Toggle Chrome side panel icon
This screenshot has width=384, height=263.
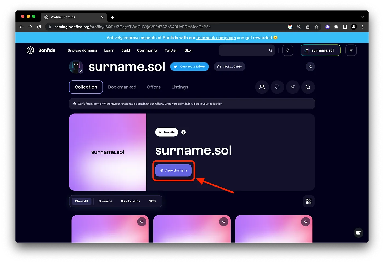[x=345, y=27]
